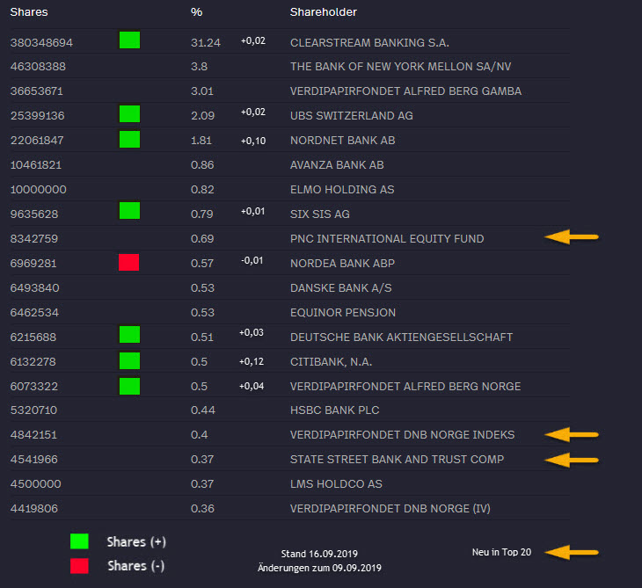The width and height of the screenshot is (642, 588).
Task: Select NORDEA BANK ABP name
Action: 342,263
